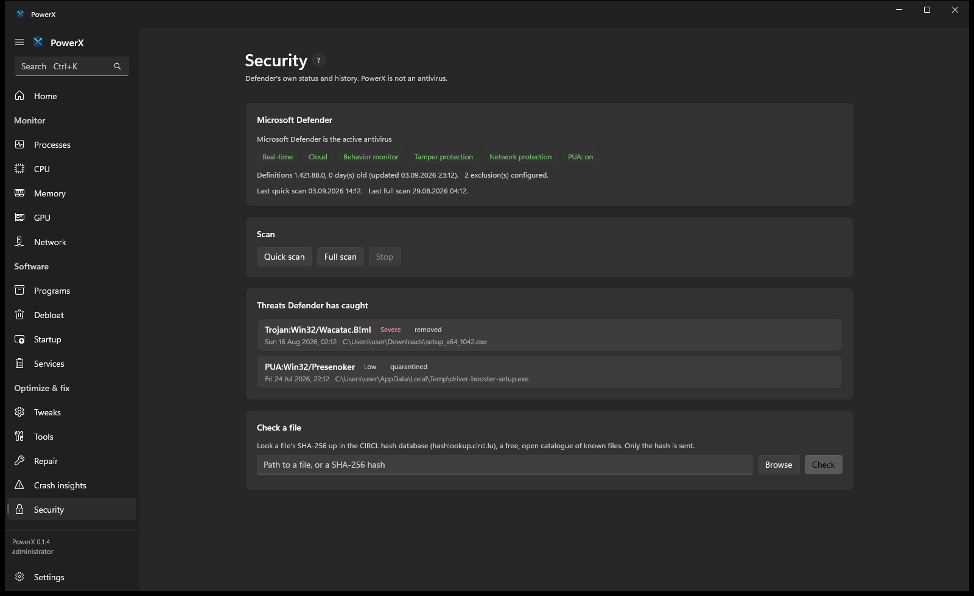Click the Monitor section header
Screen dimensions: 974x596
(30, 120)
